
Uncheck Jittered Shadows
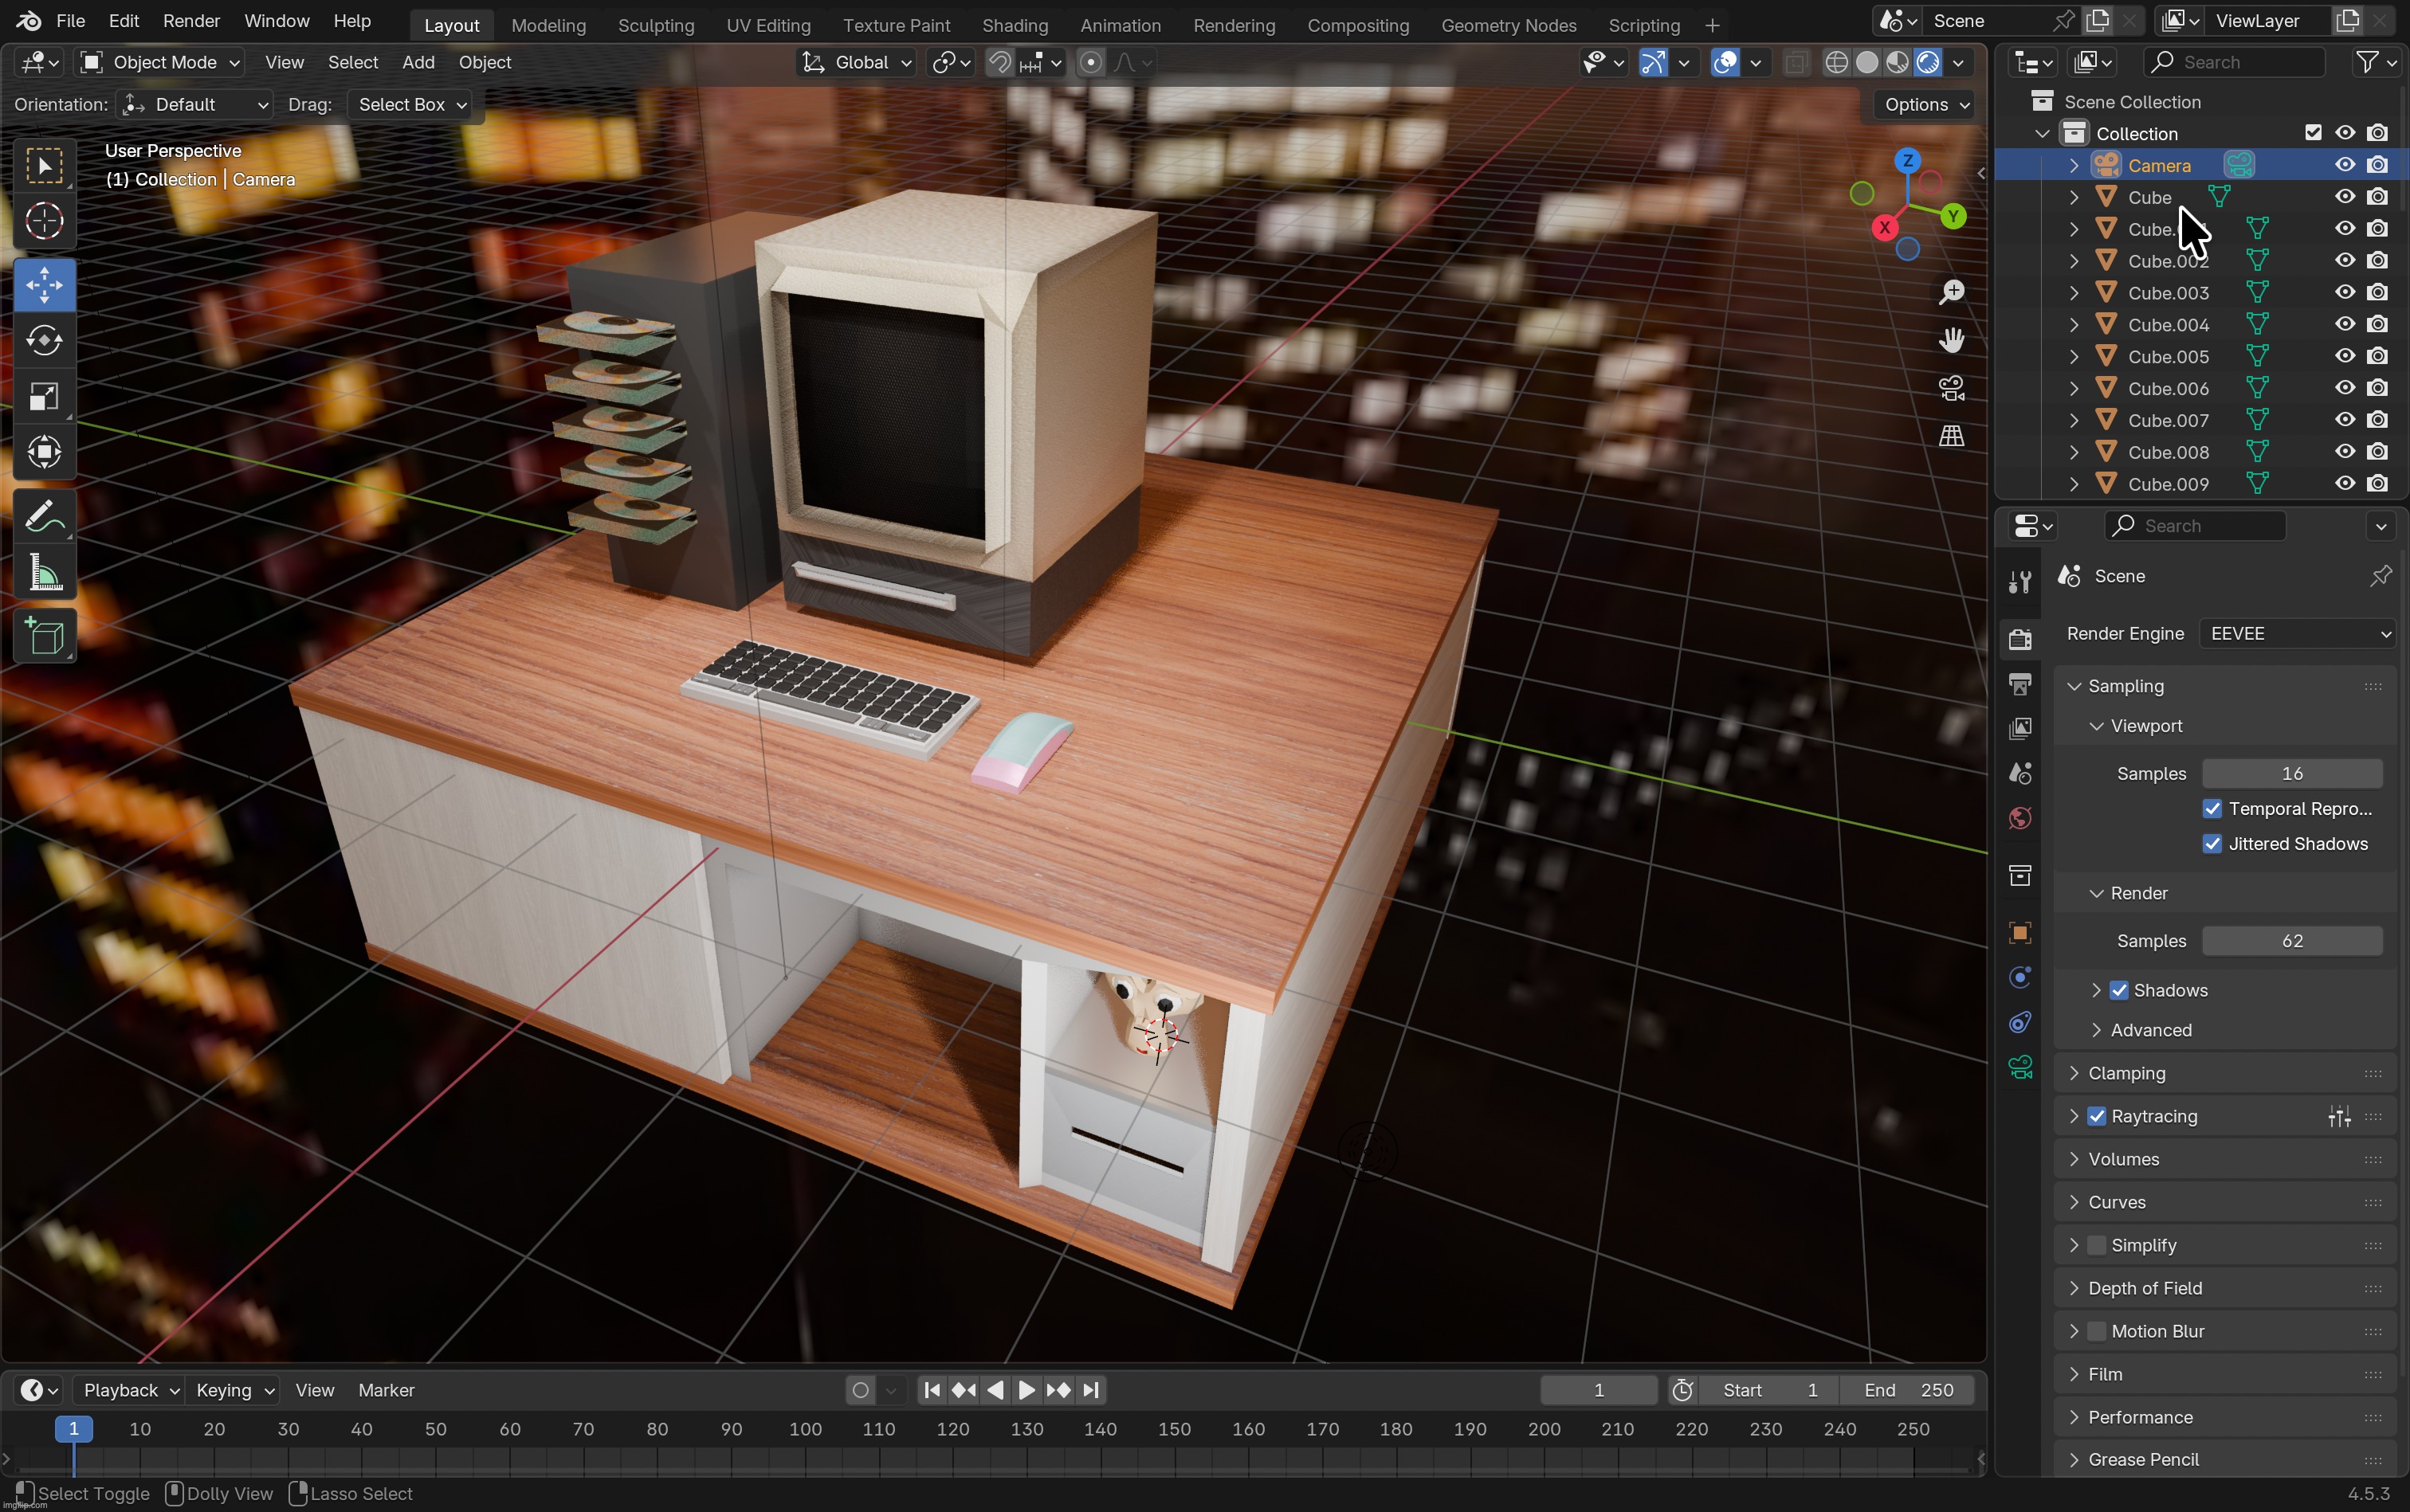point(2213,843)
